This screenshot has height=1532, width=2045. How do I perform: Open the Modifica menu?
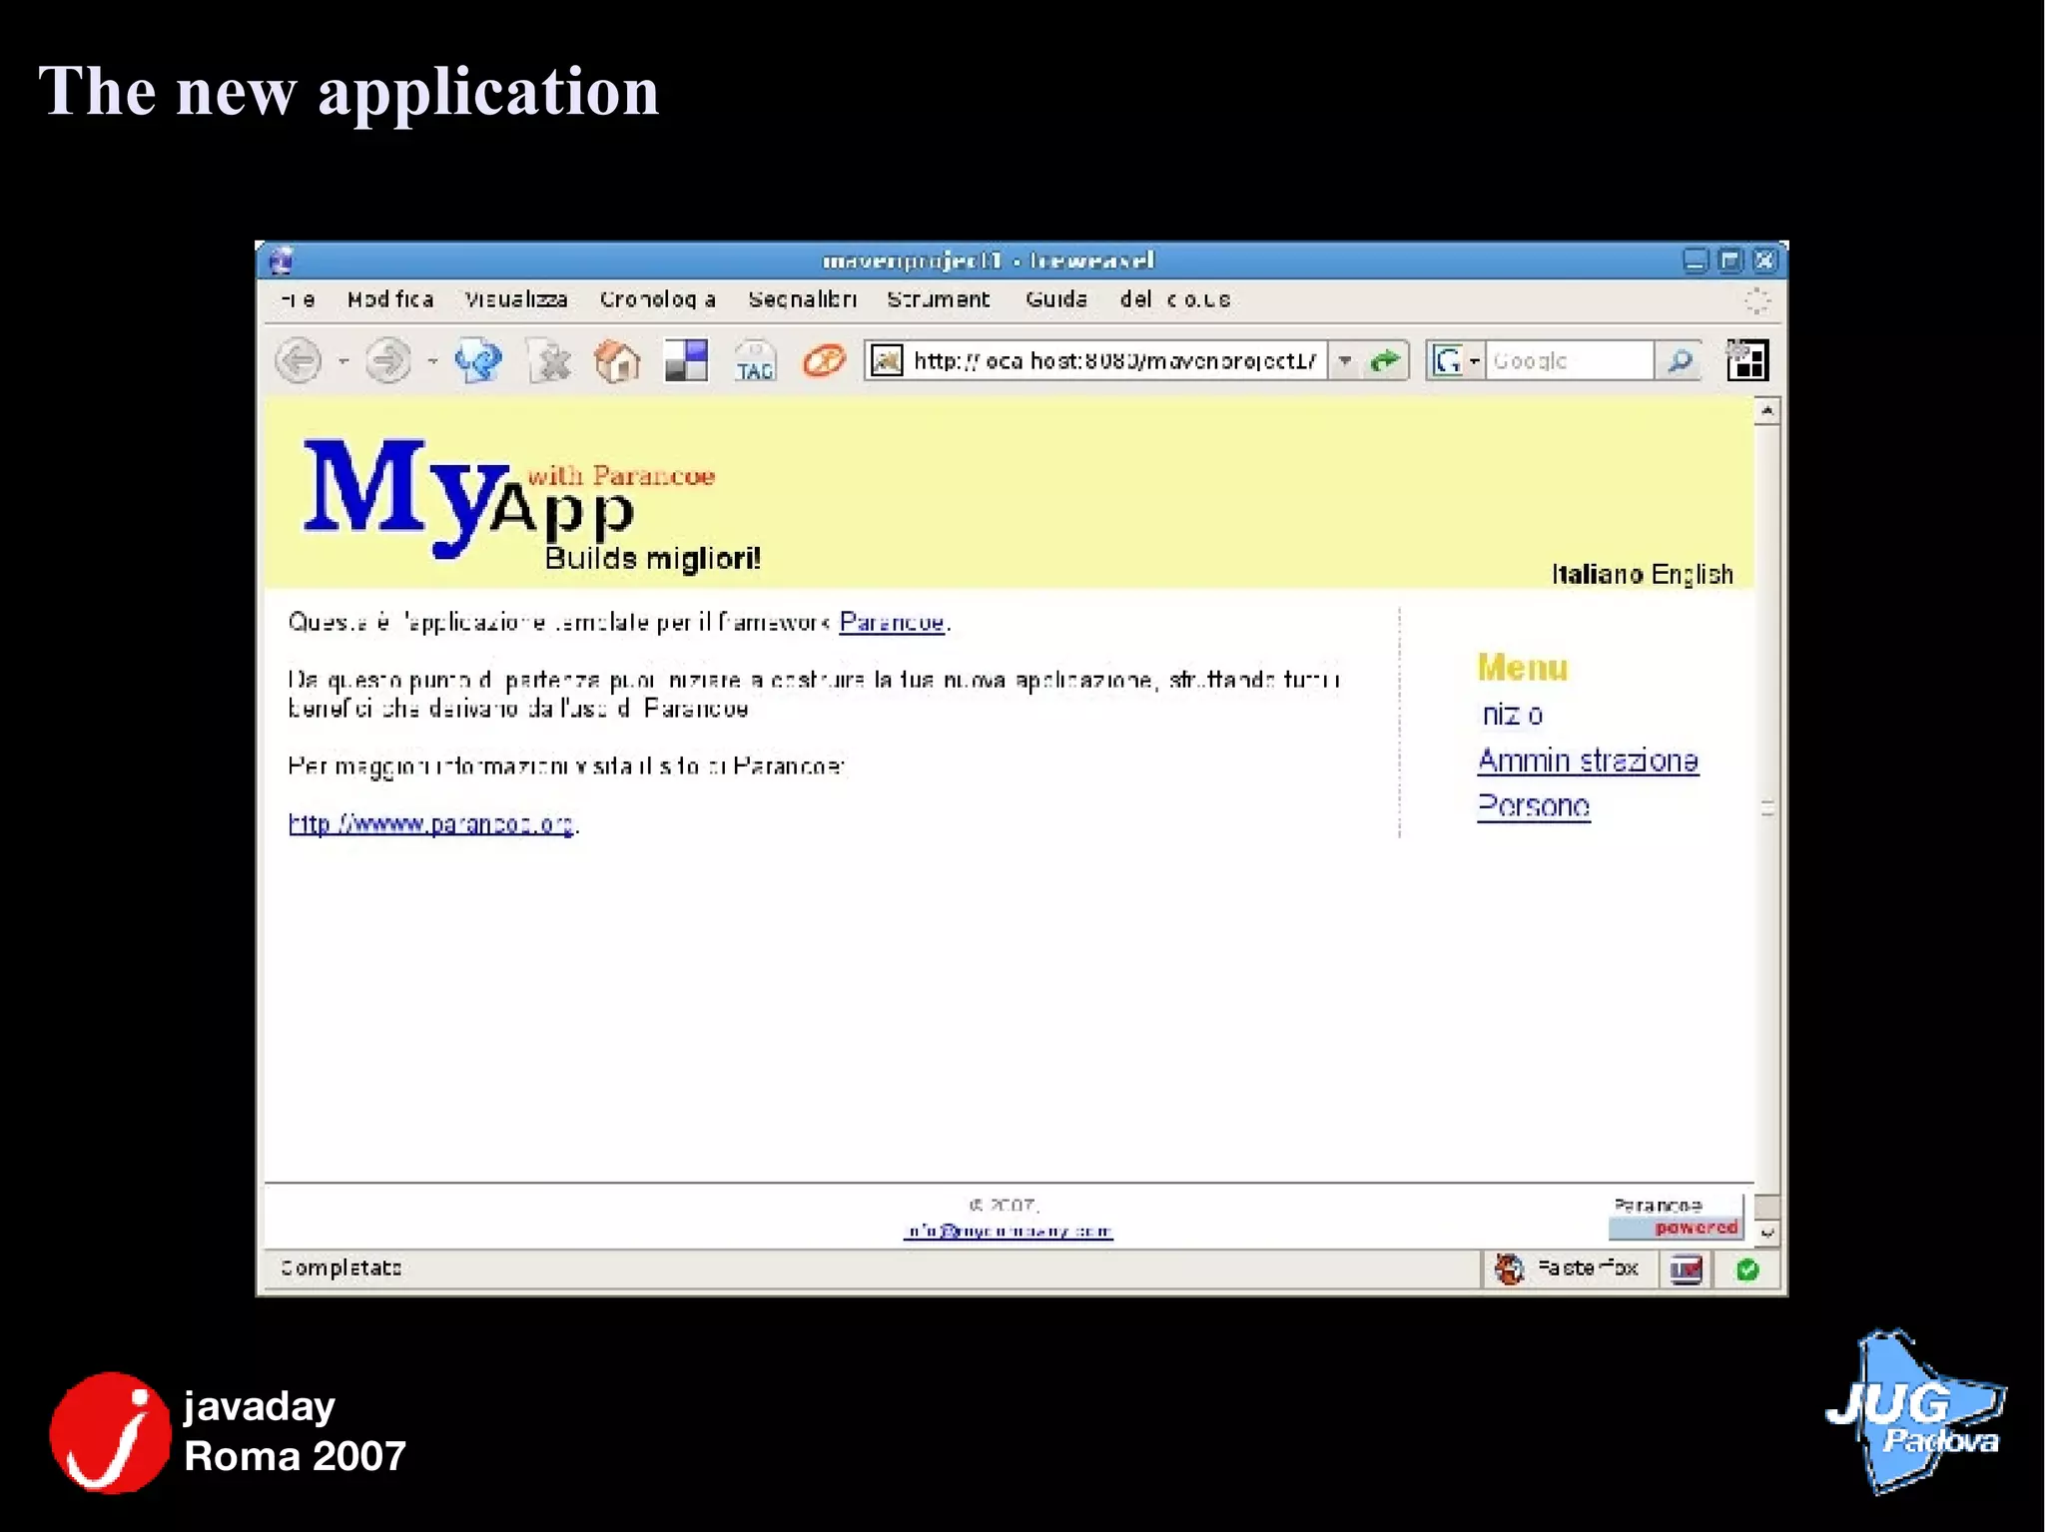pyautogui.click(x=390, y=299)
